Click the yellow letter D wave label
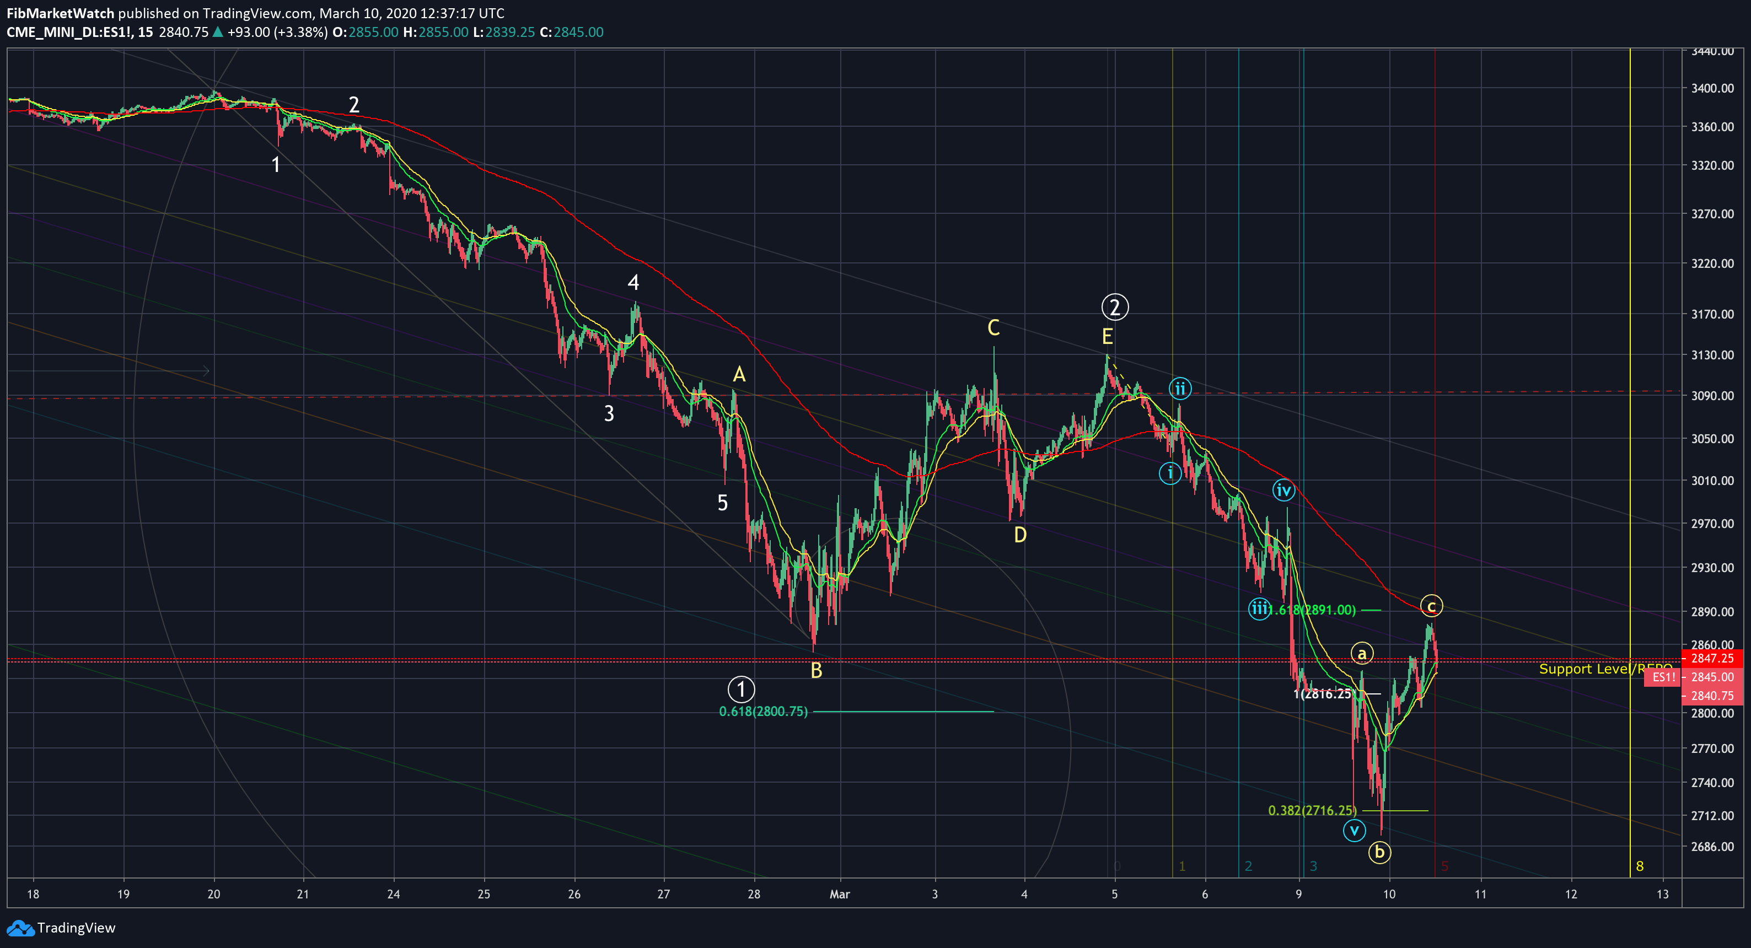1751x948 pixels. pos(1019,535)
